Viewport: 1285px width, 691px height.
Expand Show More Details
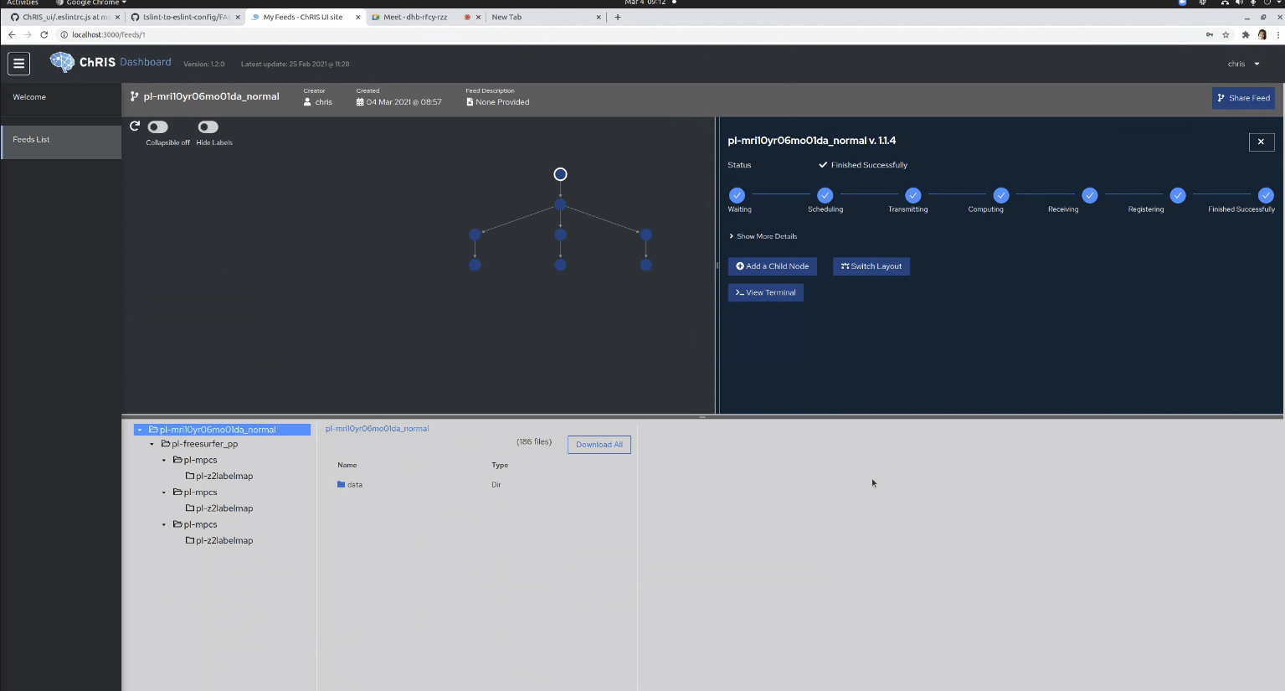(763, 236)
